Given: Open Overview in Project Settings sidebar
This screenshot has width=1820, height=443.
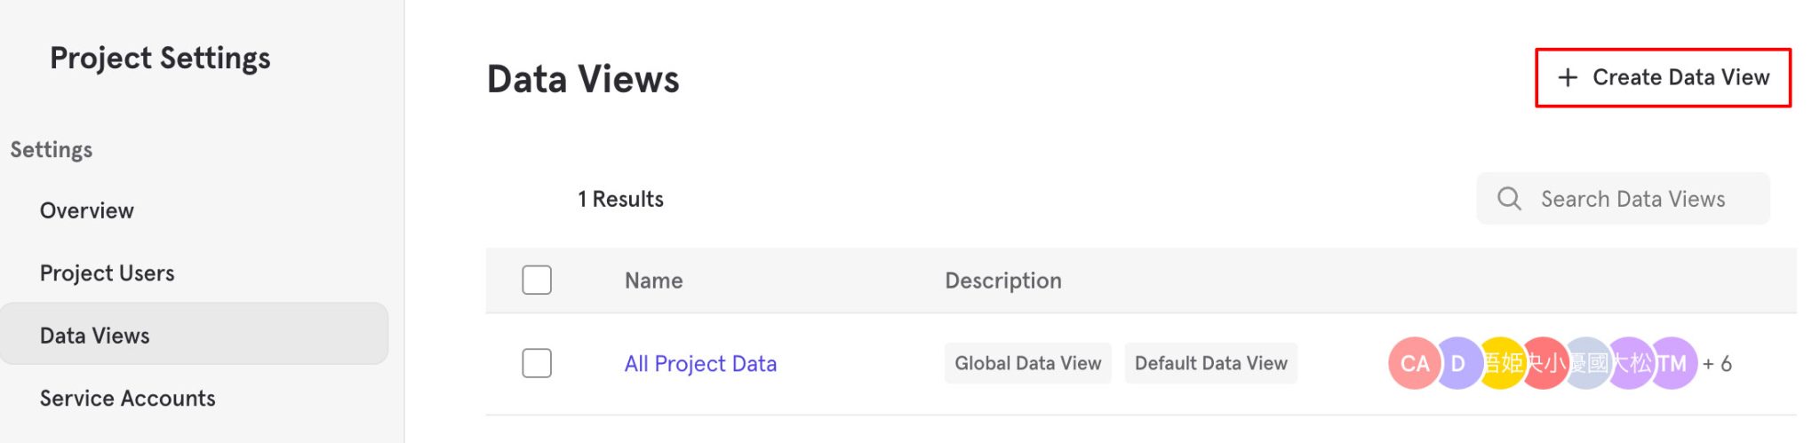Looking at the screenshot, I should click(87, 211).
